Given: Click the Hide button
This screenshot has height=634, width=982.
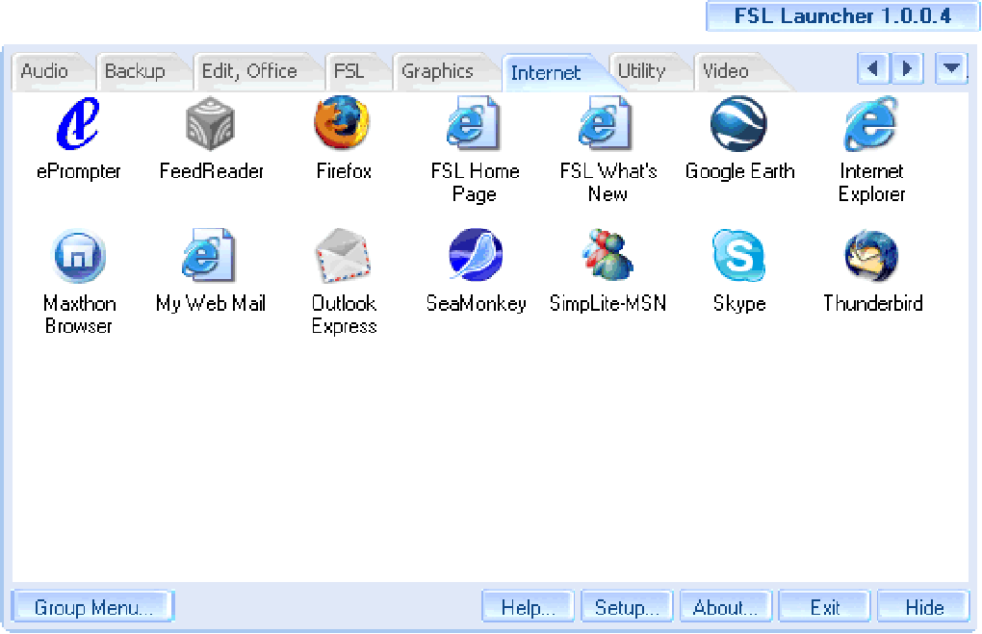Looking at the screenshot, I should pos(924,606).
